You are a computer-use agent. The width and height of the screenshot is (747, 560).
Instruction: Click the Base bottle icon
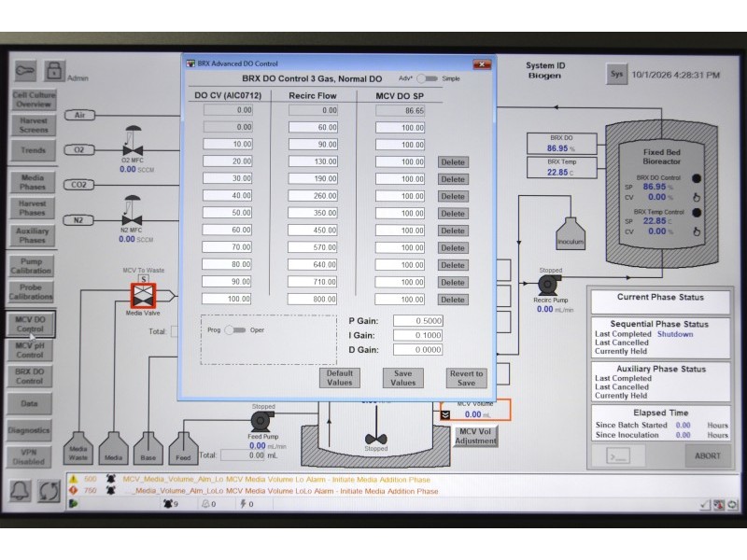[x=148, y=448]
